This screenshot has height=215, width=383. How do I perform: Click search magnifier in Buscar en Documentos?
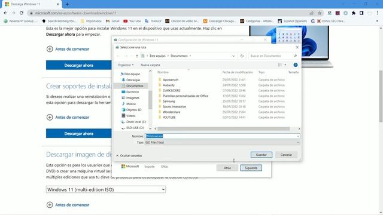click(295, 56)
